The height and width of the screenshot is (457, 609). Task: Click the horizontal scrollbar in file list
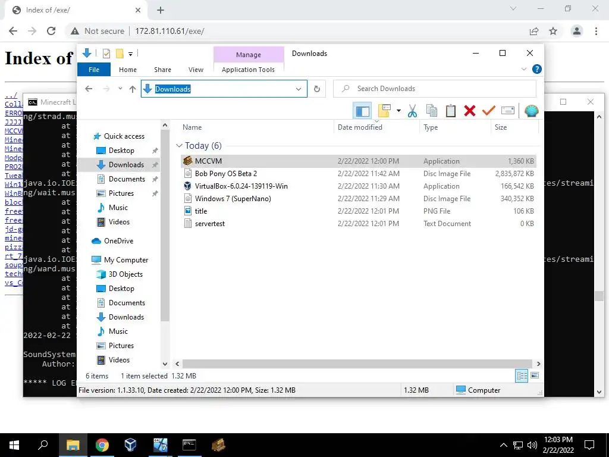click(x=357, y=364)
